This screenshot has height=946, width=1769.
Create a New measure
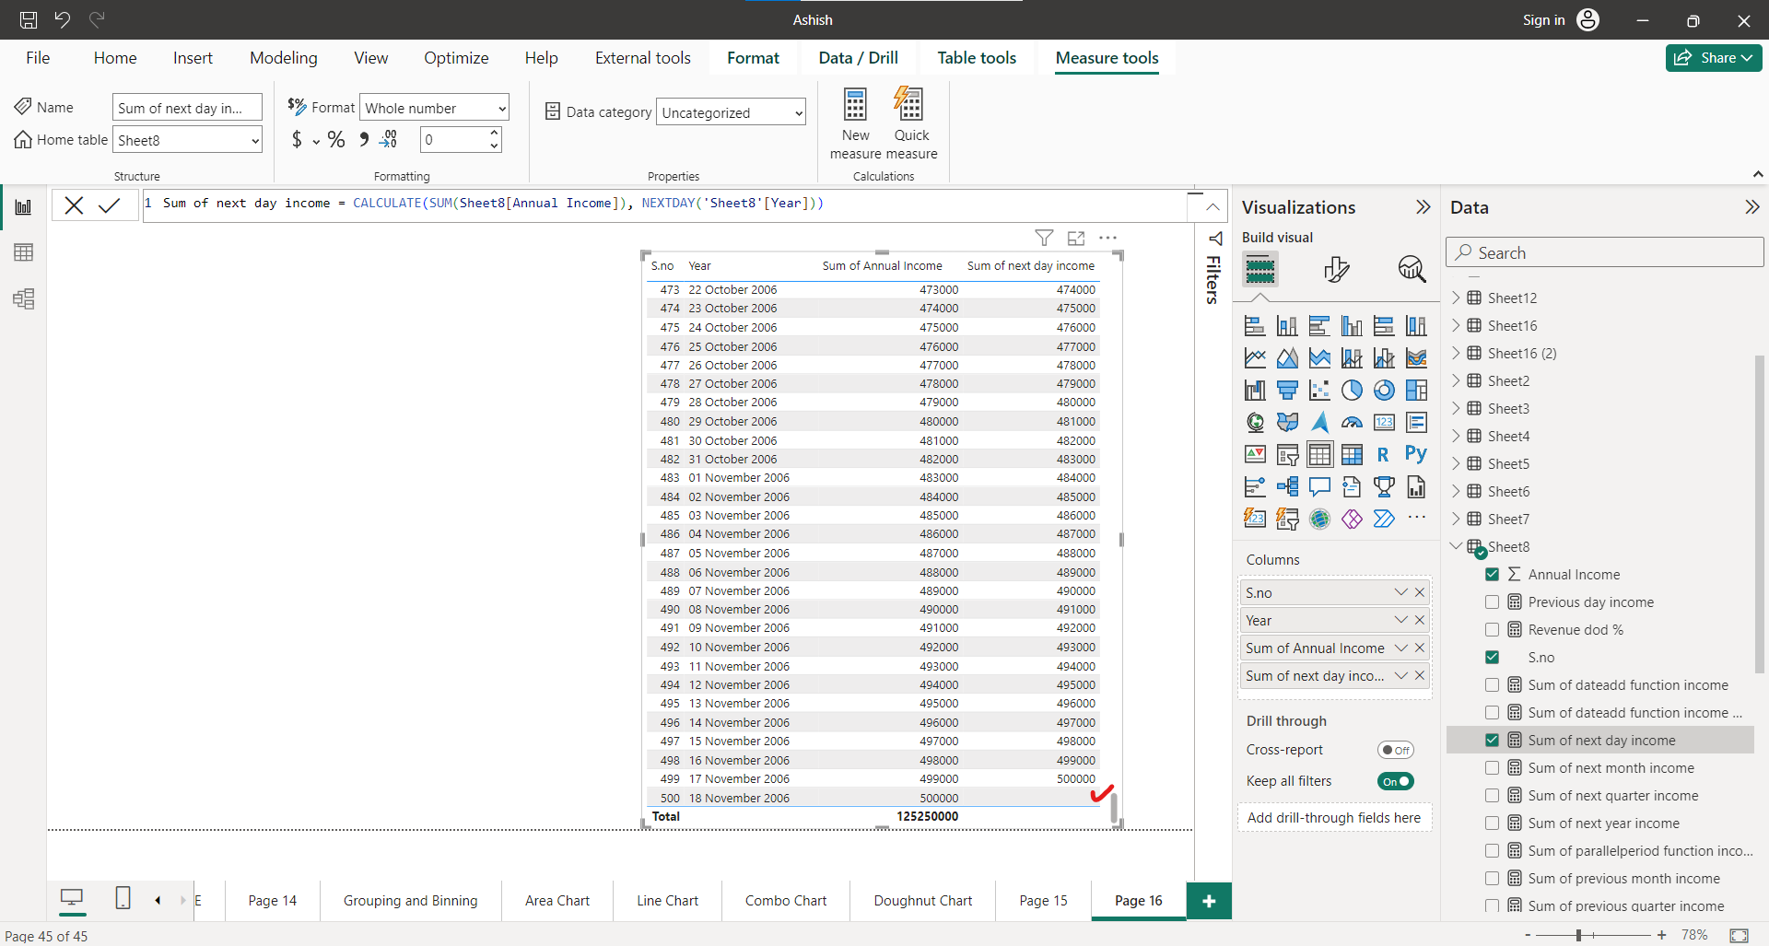(x=855, y=123)
